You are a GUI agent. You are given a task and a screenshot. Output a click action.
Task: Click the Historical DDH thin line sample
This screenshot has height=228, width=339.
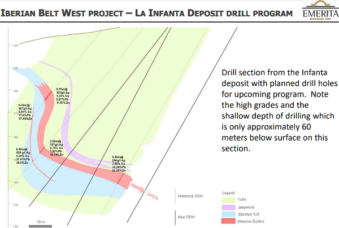(x=175, y=196)
